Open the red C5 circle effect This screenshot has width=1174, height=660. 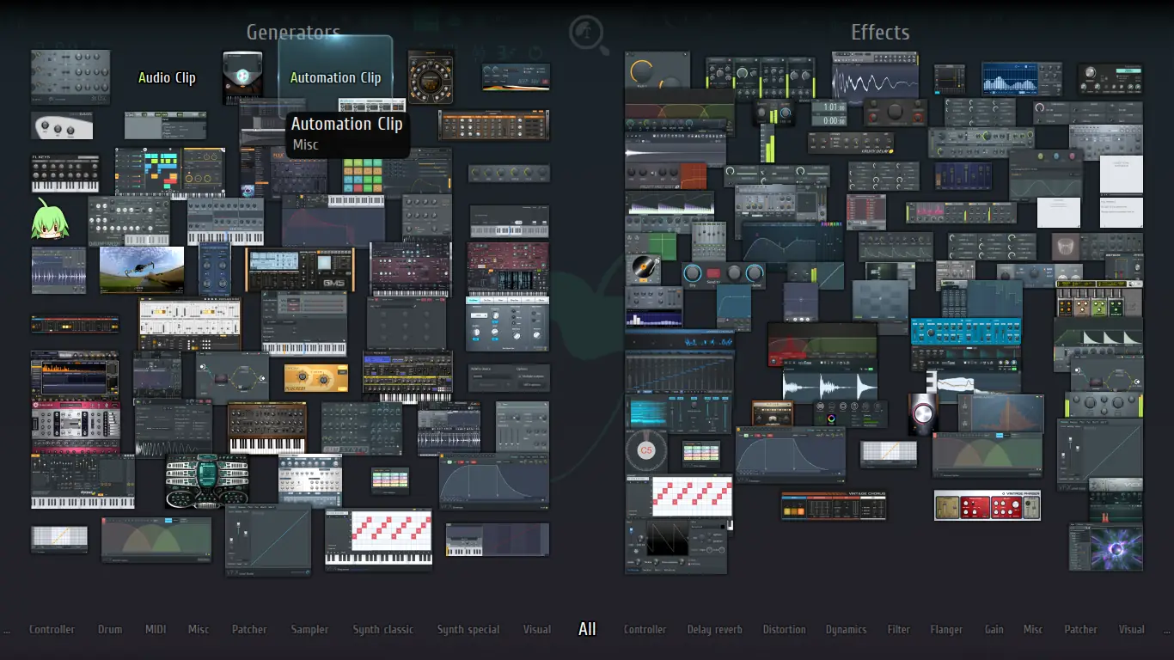646,450
